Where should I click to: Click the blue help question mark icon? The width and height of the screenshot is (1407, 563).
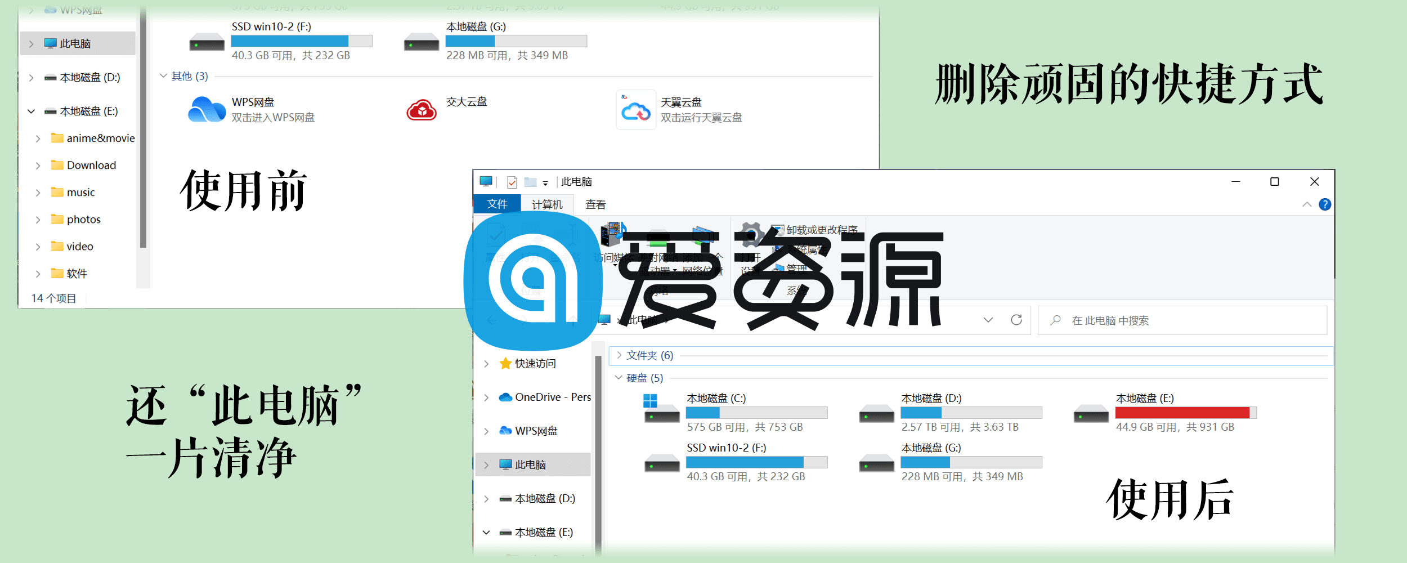1325,204
